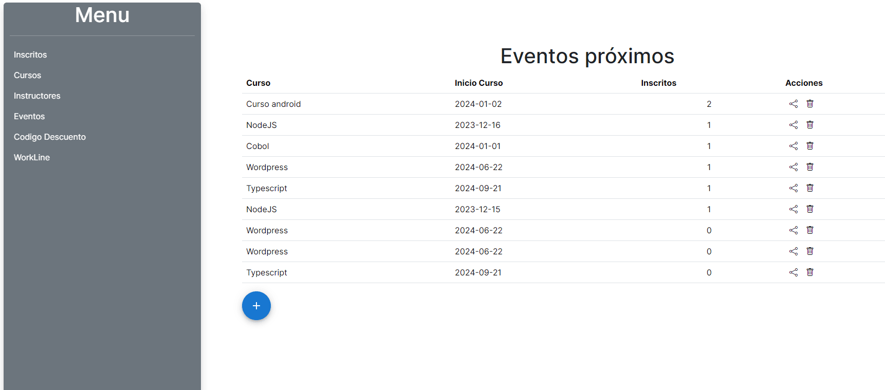
Task: Delete the Typescript event with 1 inscrito
Action: click(809, 188)
